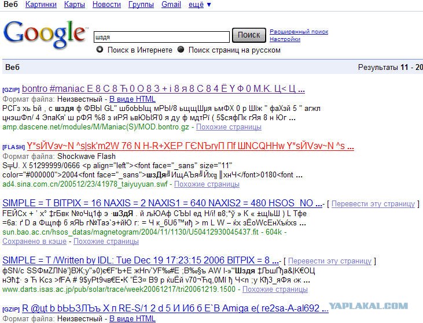
Task: Click the Результаты 11 - 20 text
Action: [x=390, y=67]
